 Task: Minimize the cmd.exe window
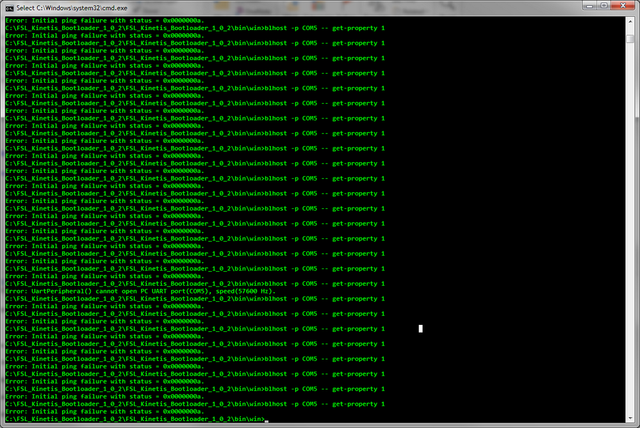589,6
